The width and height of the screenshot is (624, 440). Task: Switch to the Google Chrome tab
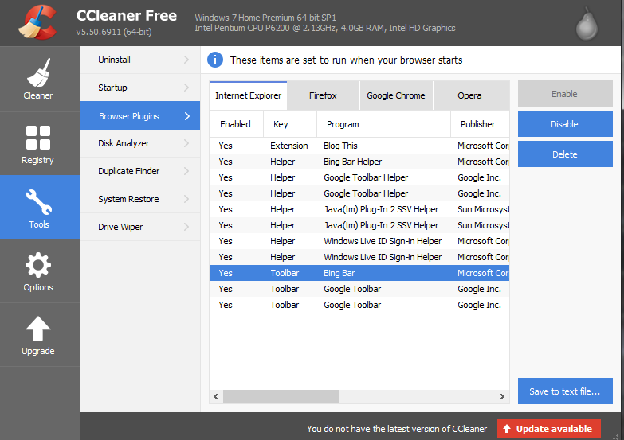pyautogui.click(x=396, y=95)
